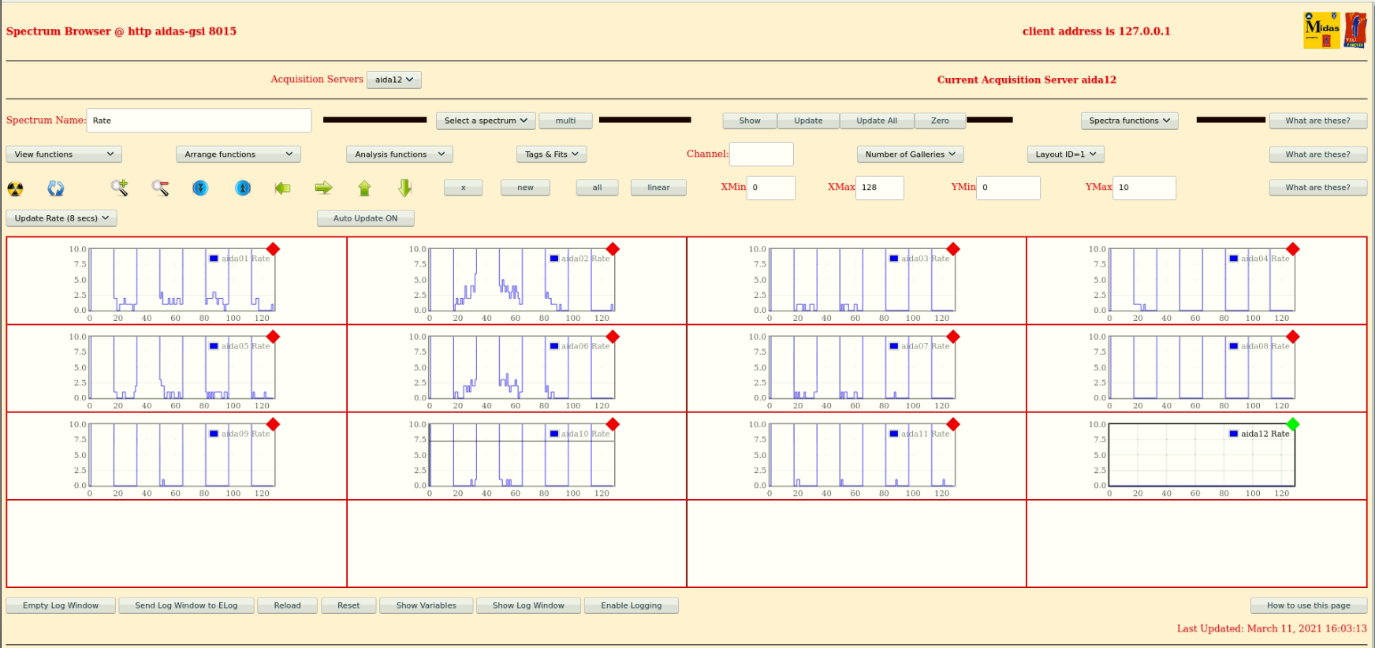Click the blue refresh arrows icon

(55, 188)
